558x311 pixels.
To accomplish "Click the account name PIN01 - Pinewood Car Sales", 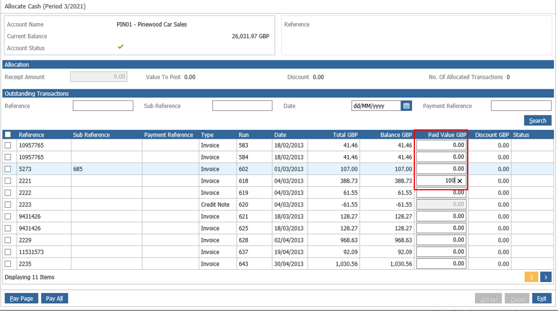I will (152, 24).
